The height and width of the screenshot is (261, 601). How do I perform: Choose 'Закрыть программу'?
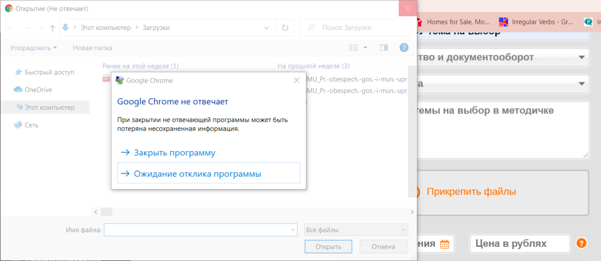[x=208, y=152]
